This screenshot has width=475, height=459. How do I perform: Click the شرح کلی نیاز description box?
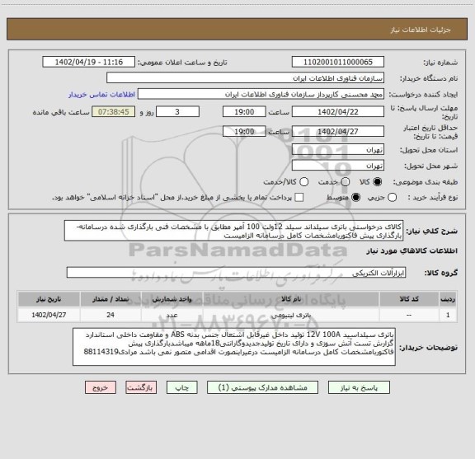pos(234,231)
